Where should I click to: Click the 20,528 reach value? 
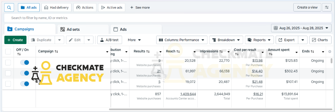pos(190,61)
